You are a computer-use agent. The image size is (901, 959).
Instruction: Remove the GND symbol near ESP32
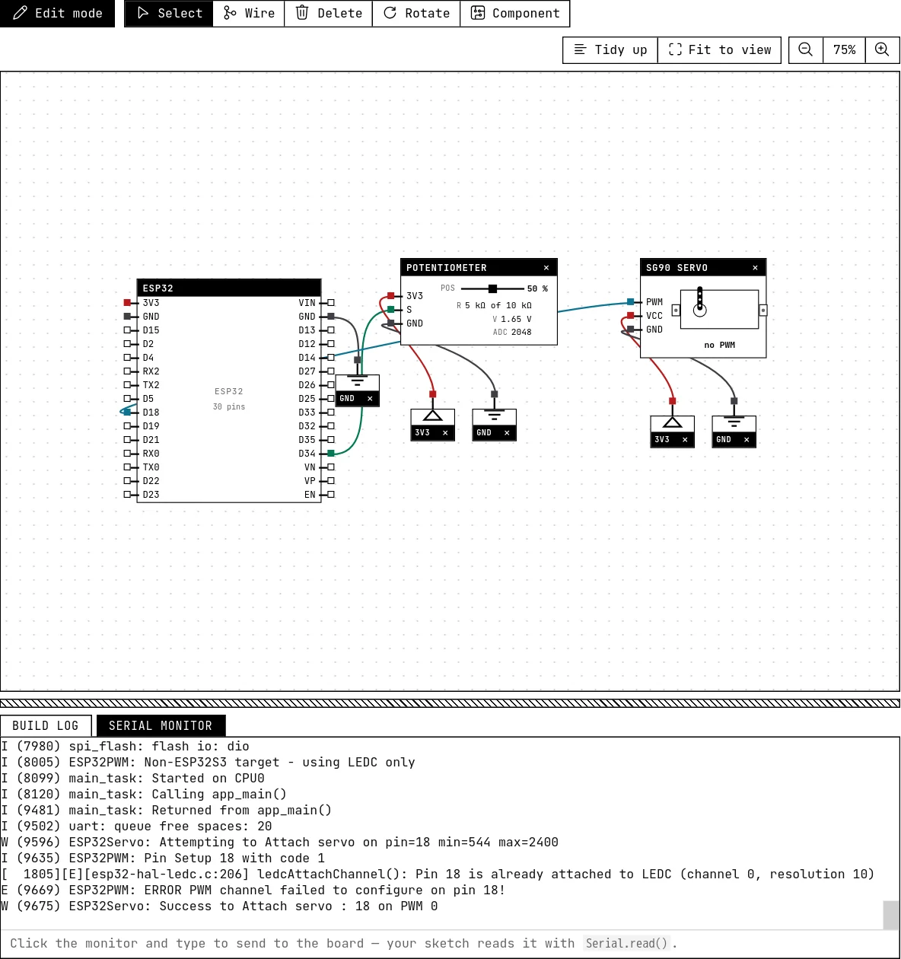[x=370, y=399]
